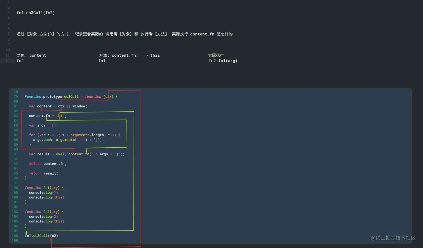Image resolution: width=423 pixels, height=248 pixels.
Task: Select fn1.es3Call(fn2) on line 108
Action: click(41, 235)
